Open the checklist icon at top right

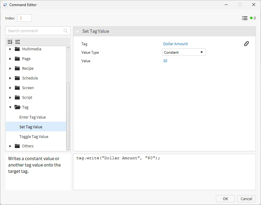[245, 18]
